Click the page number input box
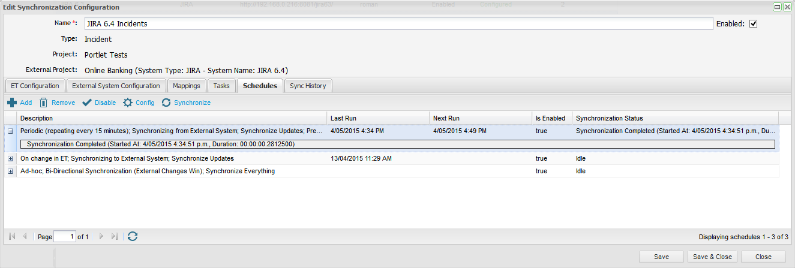 [65, 237]
